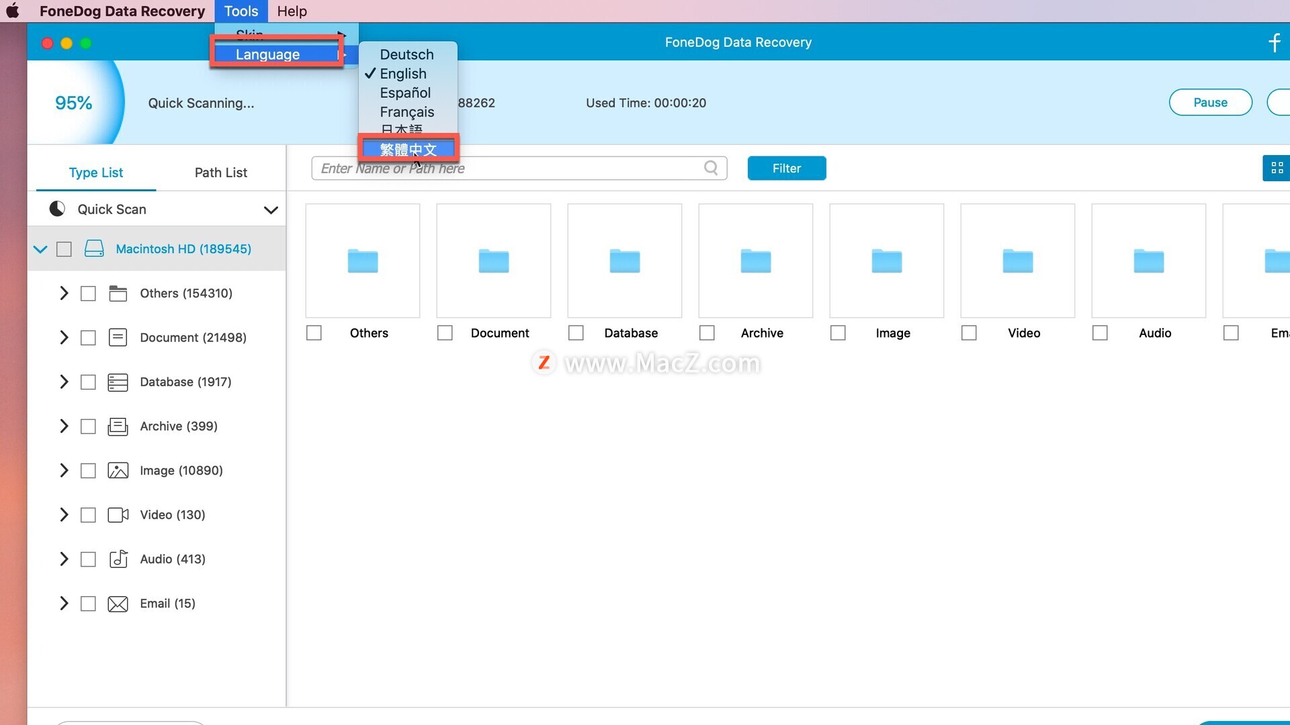1290x725 pixels.
Task: Expand the Image (10890) tree row
Action: click(x=64, y=471)
